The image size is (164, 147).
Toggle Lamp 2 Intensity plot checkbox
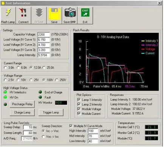click(79, 104)
